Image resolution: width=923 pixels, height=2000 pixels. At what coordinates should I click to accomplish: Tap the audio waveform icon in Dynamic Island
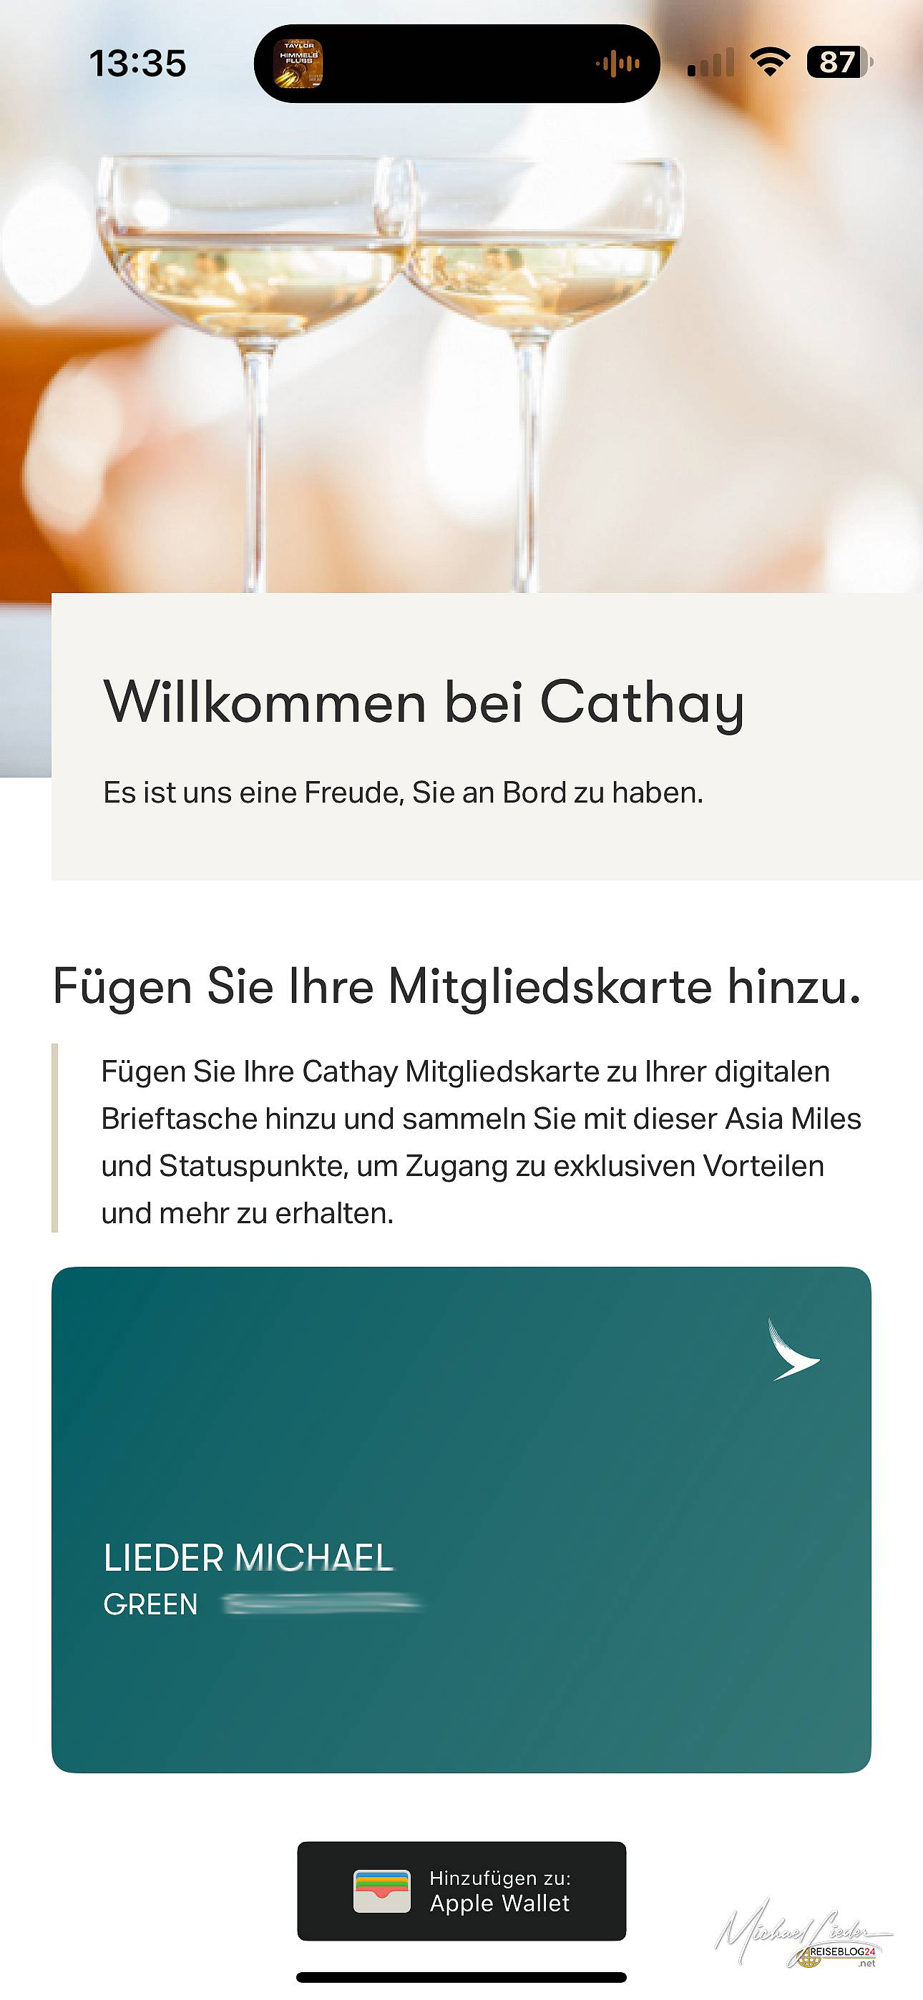click(x=617, y=64)
